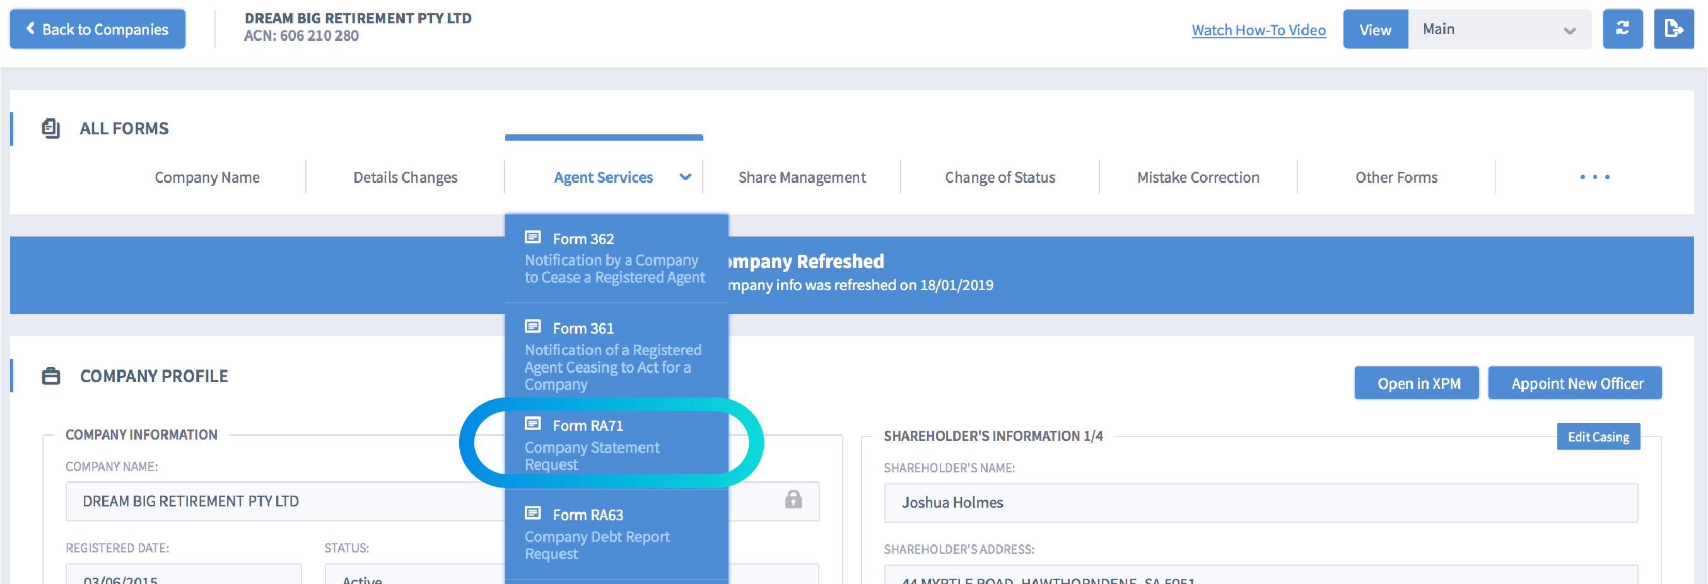Click the Company Profile briefcase icon

click(x=51, y=376)
